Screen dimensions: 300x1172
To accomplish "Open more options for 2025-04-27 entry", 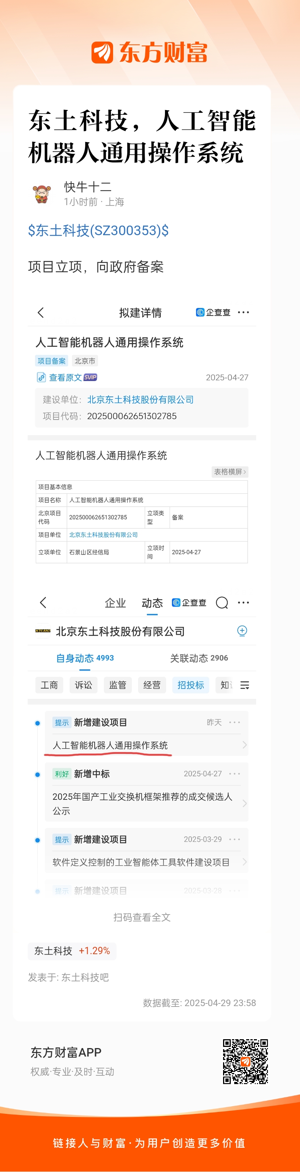I will point(235,774).
